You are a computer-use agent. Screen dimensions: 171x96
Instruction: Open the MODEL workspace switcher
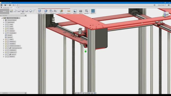(x=5, y=11)
